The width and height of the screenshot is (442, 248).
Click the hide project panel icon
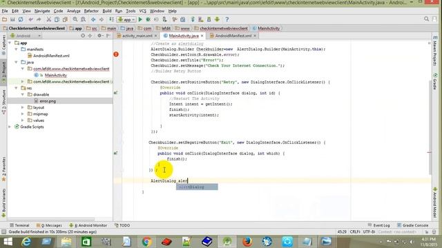pyautogui.click(x=108, y=36)
